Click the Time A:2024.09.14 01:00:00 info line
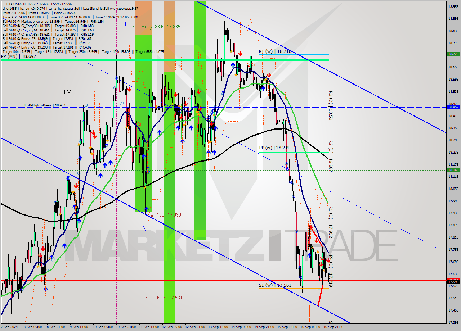 70,17
